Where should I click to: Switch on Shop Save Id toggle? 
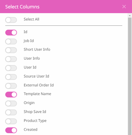click(11, 112)
